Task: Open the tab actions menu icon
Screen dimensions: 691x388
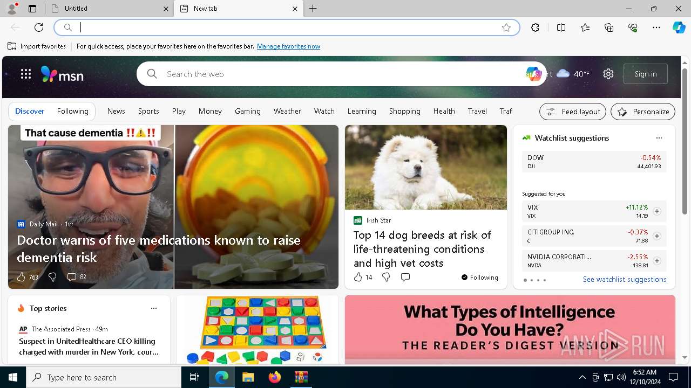Action: (32, 9)
